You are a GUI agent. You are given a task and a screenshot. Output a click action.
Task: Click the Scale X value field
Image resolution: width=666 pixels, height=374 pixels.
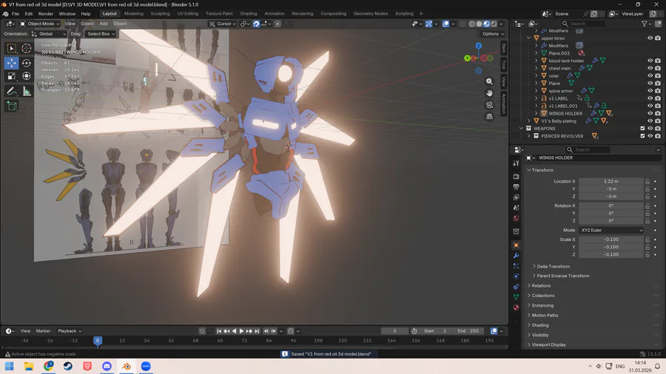pyautogui.click(x=610, y=239)
